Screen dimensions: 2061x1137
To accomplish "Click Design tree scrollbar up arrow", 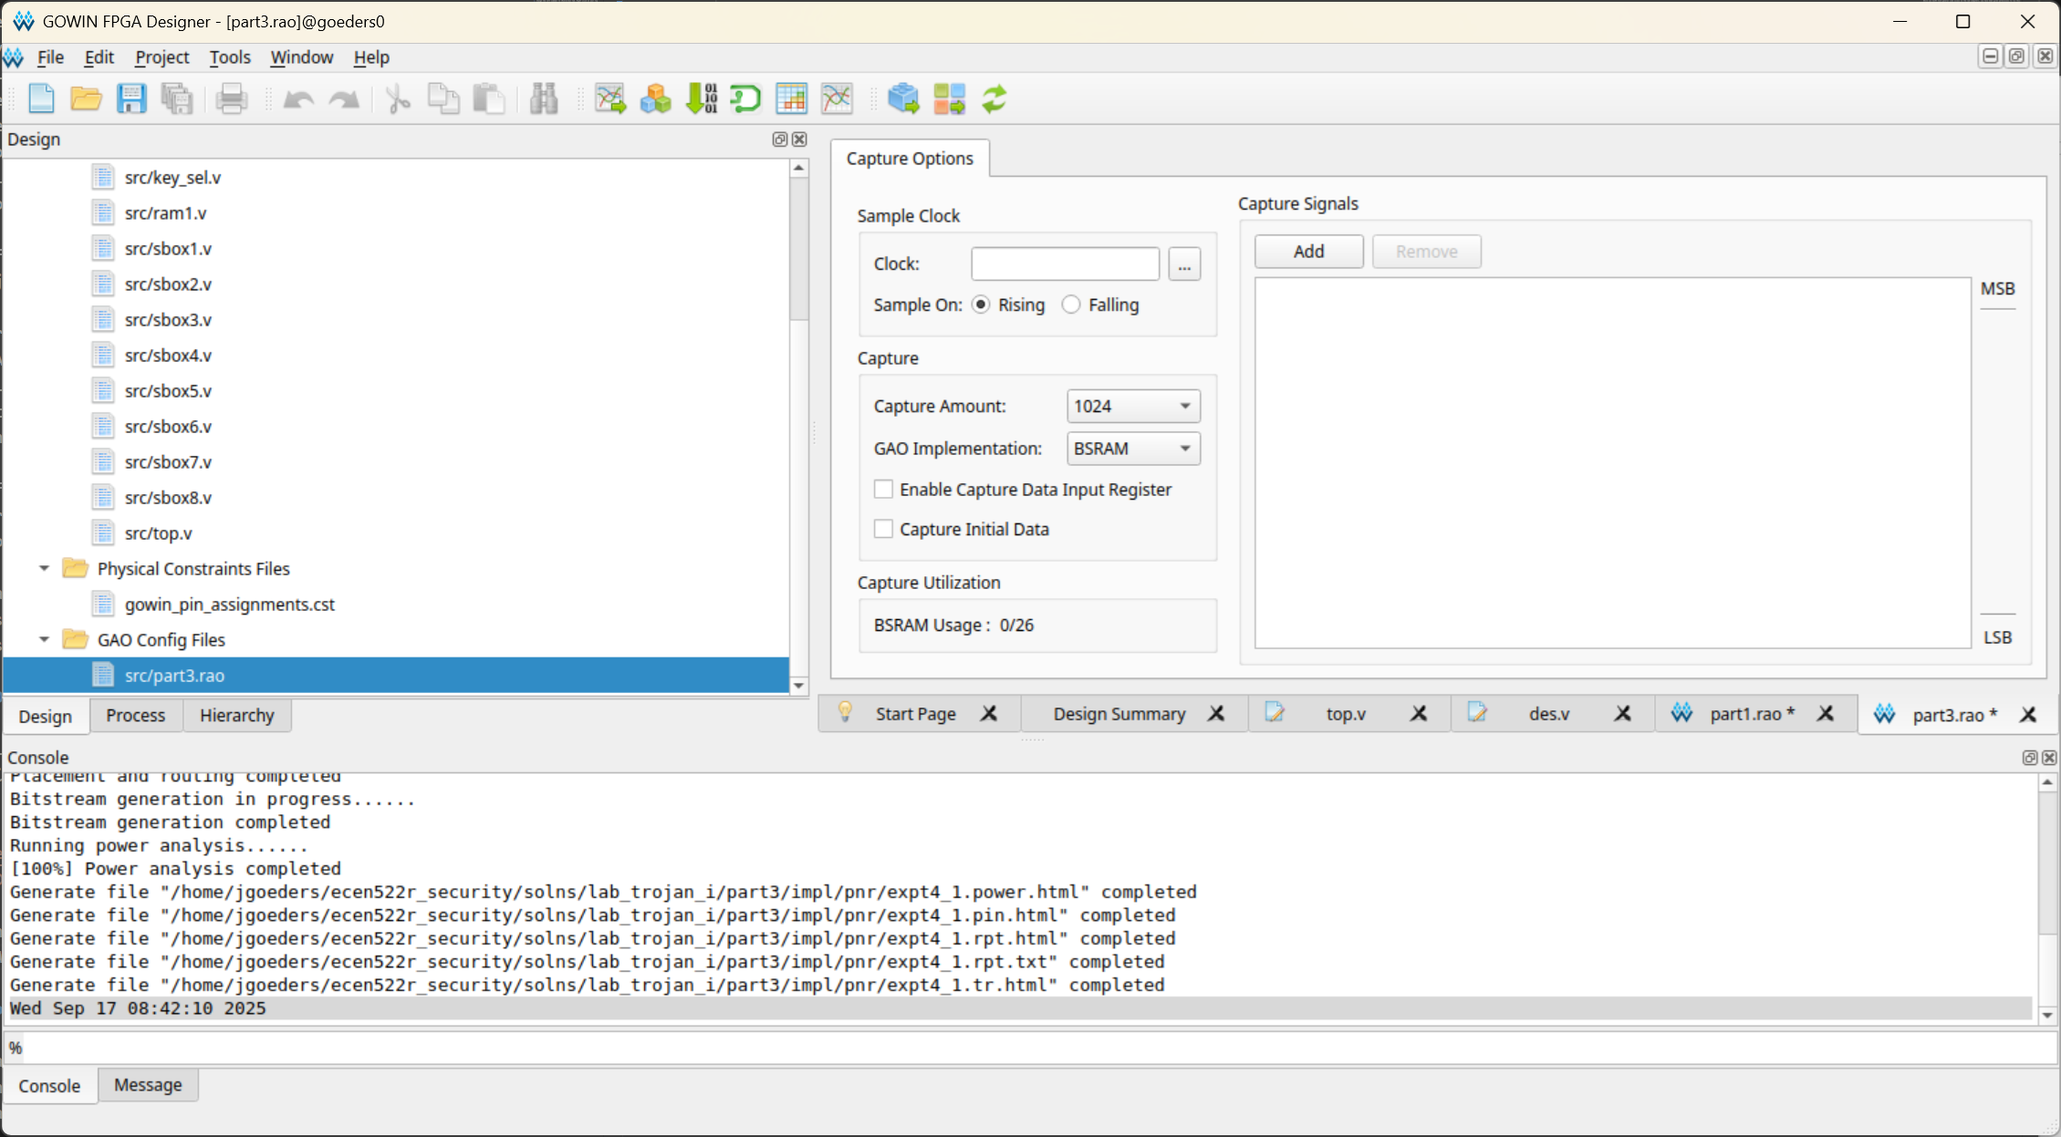I will coord(798,168).
